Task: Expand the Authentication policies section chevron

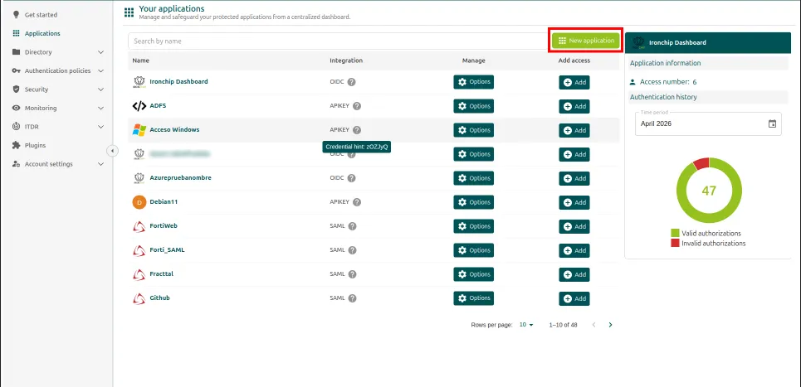Action: point(100,71)
